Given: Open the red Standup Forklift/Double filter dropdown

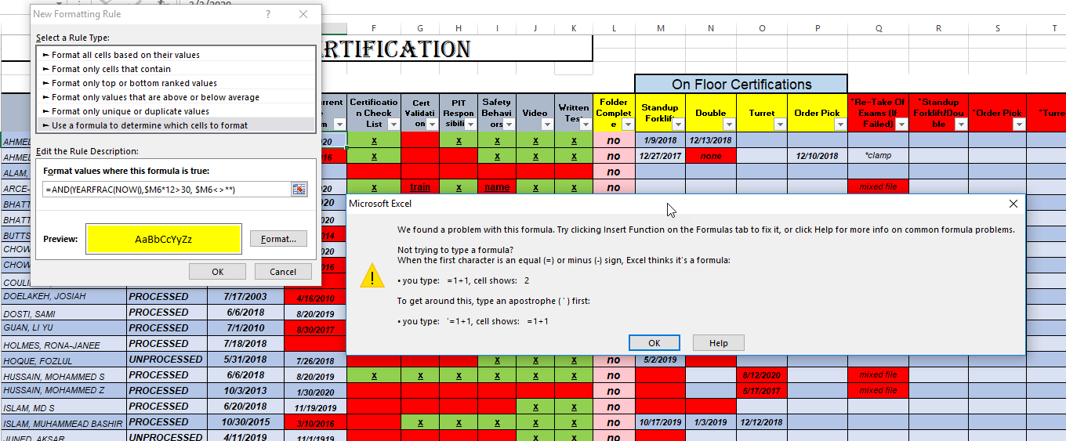Looking at the screenshot, I should pos(960,125).
